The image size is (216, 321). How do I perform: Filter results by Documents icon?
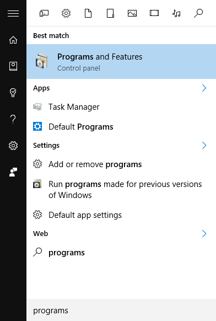(x=88, y=13)
